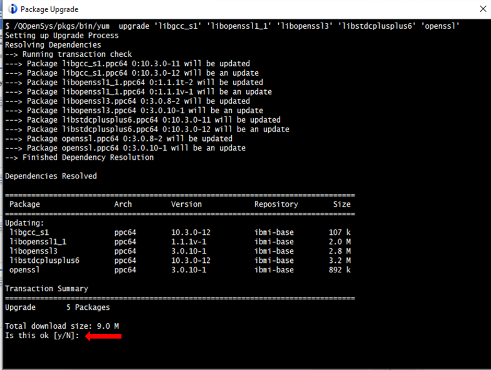Click the 'Arch' column header

[x=123, y=204]
